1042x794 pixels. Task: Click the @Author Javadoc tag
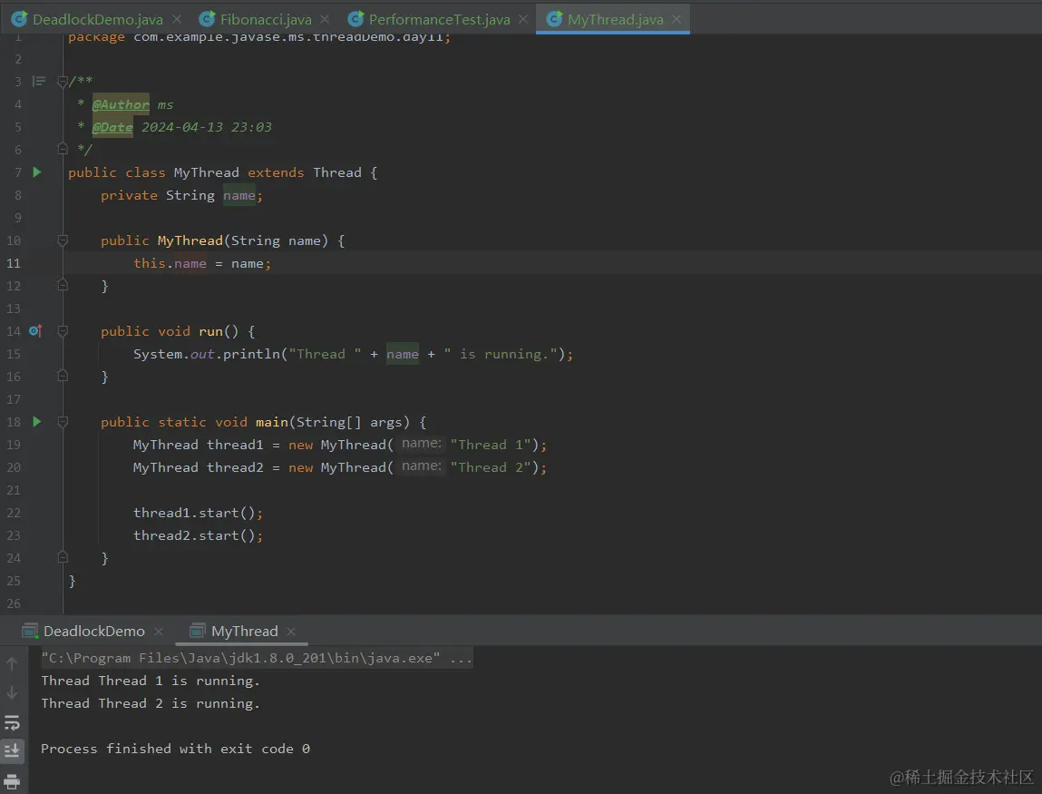click(x=121, y=104)
